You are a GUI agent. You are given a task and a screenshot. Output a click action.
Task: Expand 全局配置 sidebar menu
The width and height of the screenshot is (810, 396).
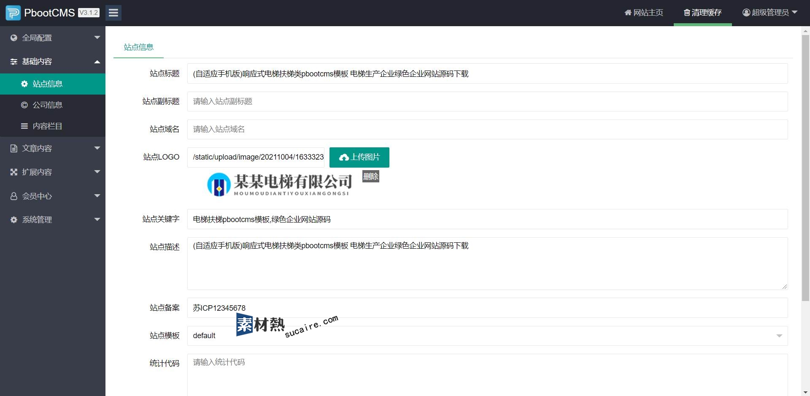[53, 38]
